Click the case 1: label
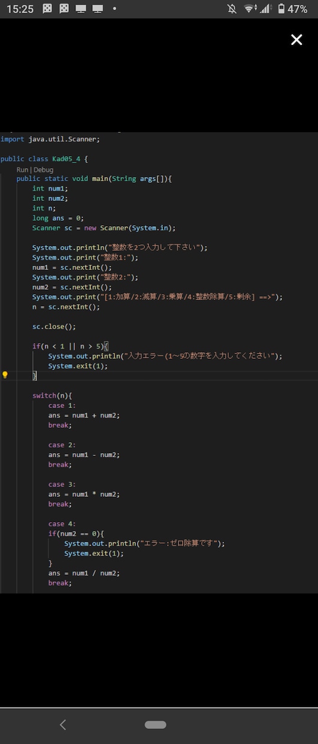This screenshot has height=744, width=318. (x=62, y=406)
